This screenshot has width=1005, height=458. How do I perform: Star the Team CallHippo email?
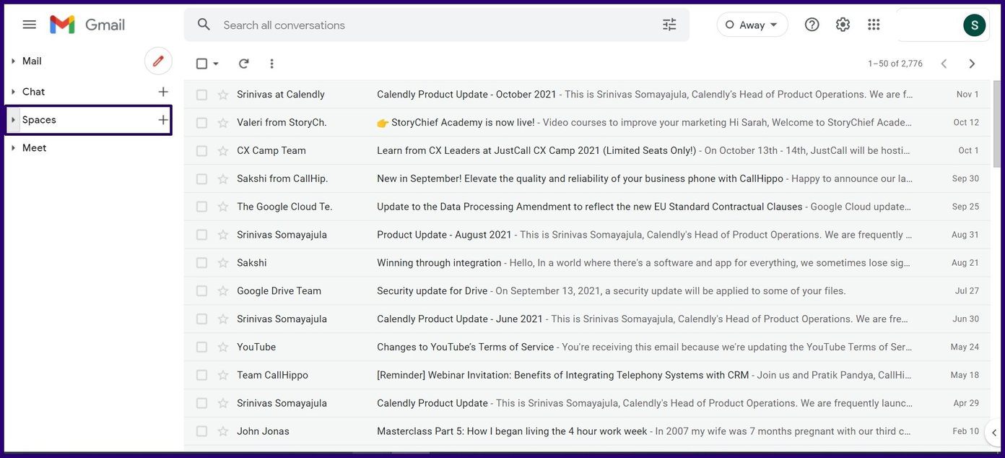click(223, 376)
